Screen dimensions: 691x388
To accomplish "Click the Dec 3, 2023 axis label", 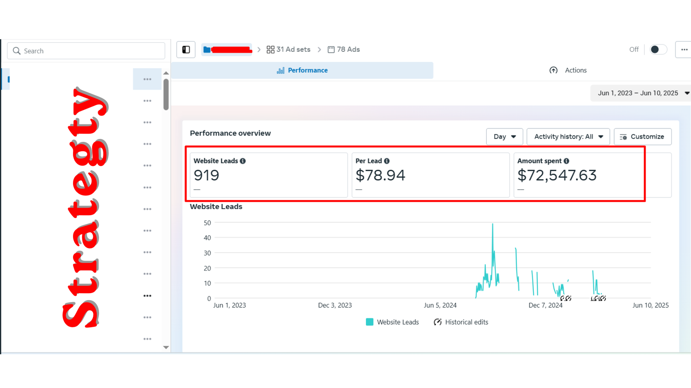I will click(x=335, y=305).
